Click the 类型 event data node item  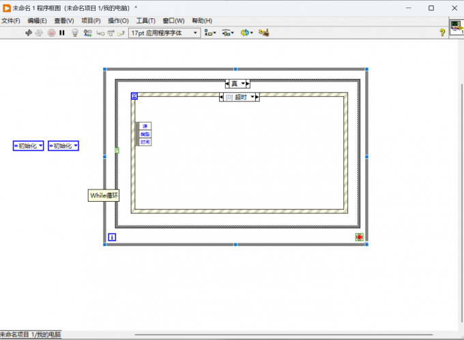point(145,134)
